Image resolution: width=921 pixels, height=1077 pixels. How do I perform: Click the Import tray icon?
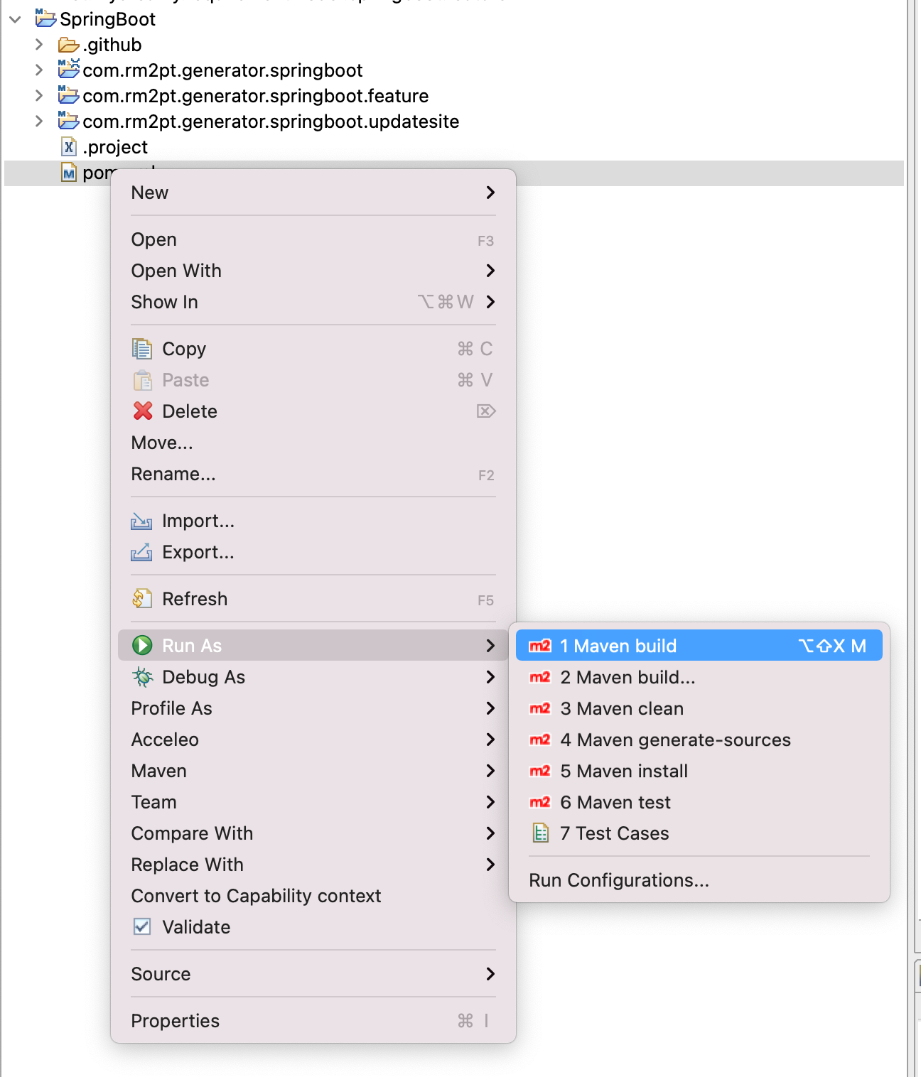[x=141, y=521]
